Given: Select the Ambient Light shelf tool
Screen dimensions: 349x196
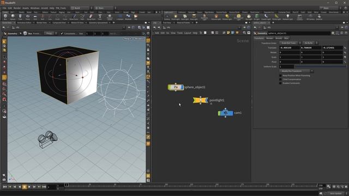Looking at the screenshot, I should click(287, 17).
